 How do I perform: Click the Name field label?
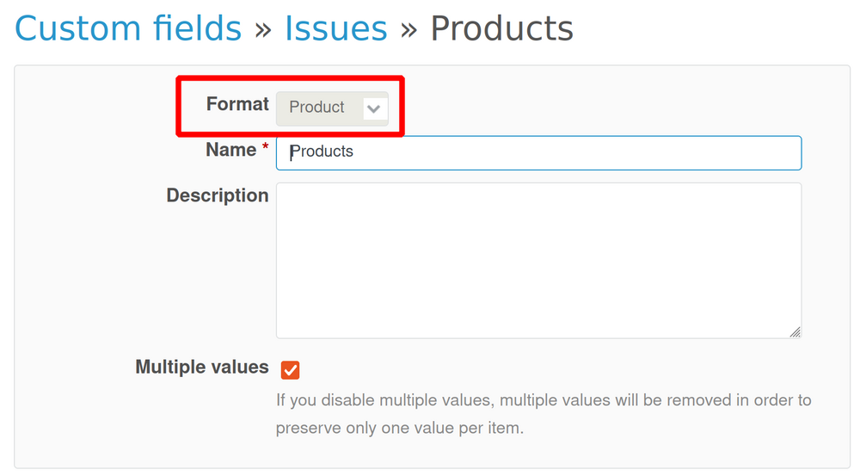coord(230,150)
